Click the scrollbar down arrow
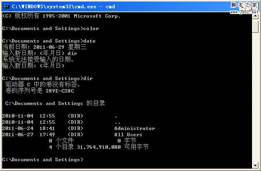Viewport: 261px width, 171px height. coord(255,165)
